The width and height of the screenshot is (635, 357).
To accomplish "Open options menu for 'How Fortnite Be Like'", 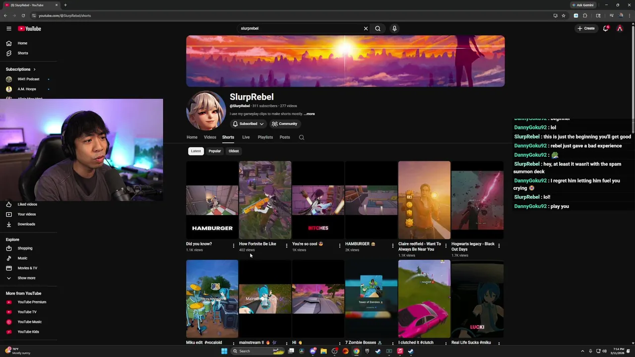I will 287,245.
